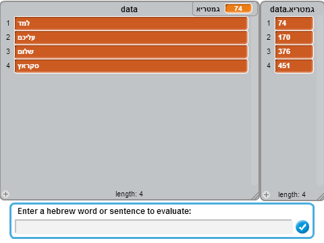
Task: Click the length: 4 label of data list
Action: click(x=129, y=194)
